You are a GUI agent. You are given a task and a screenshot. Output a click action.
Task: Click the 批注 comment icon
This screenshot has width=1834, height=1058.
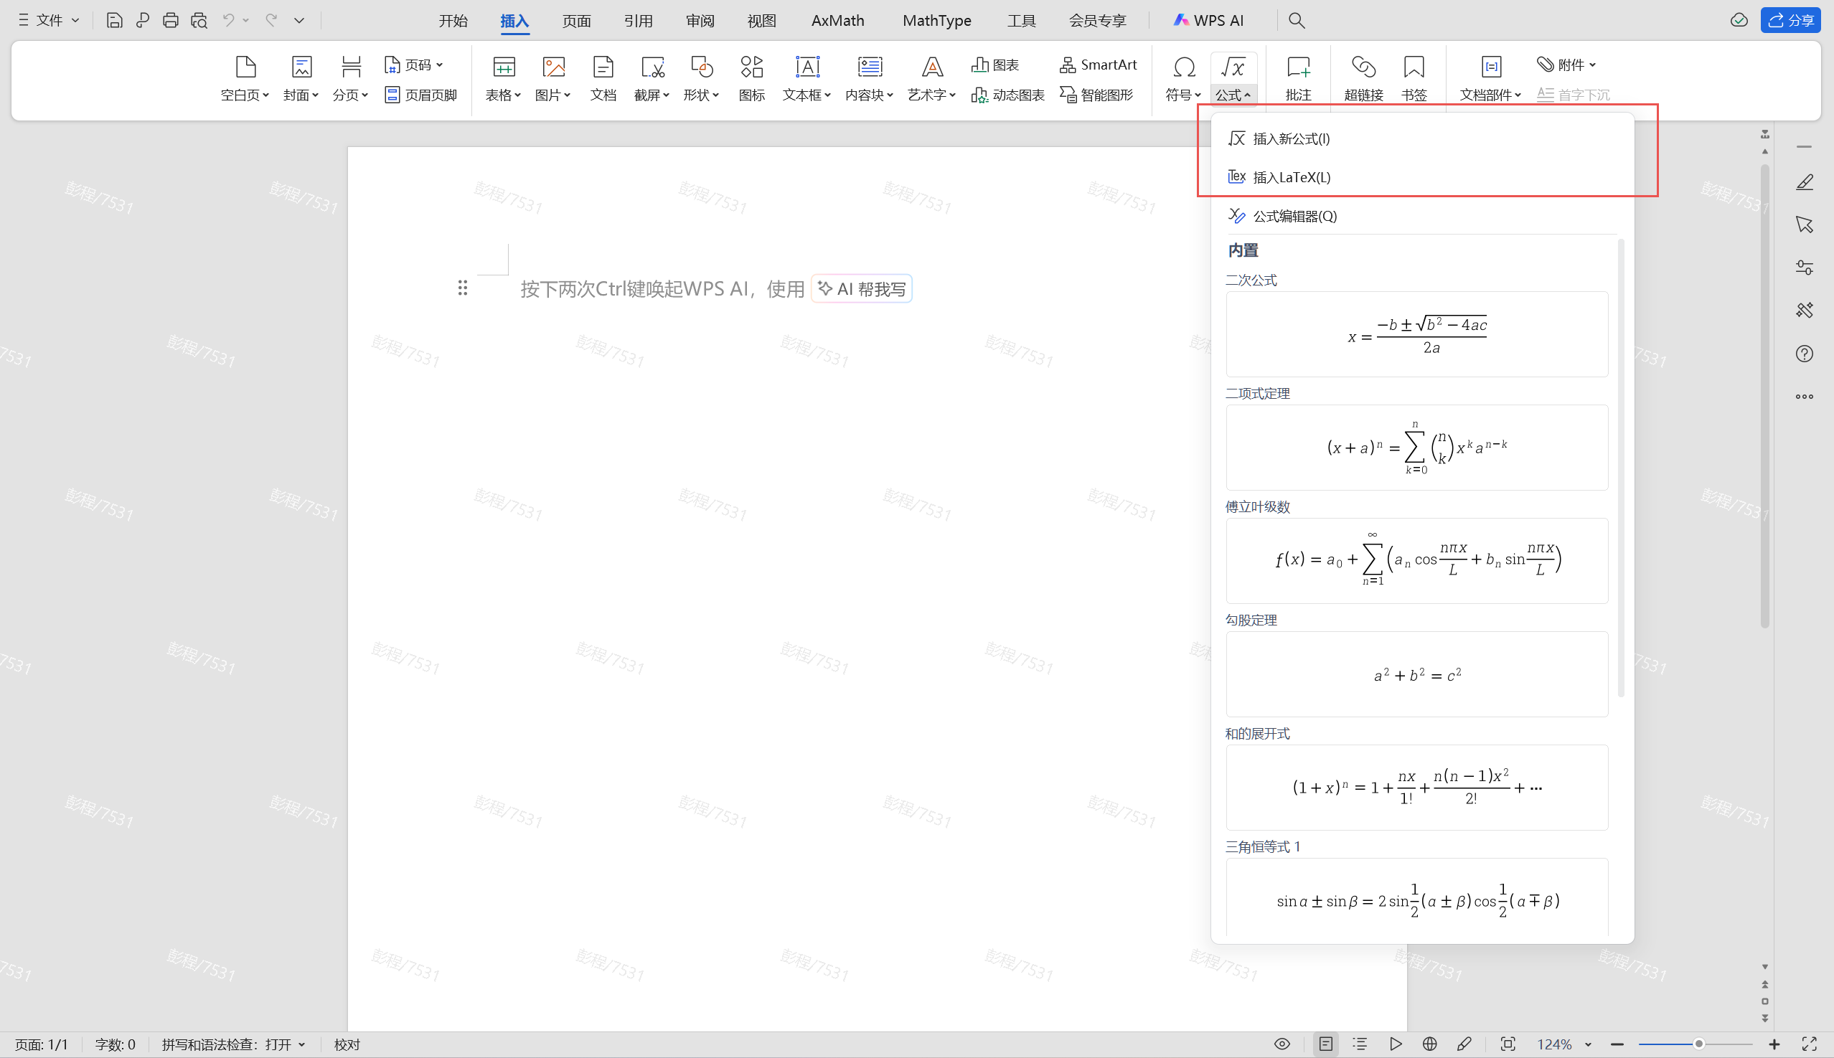[x=1297, y=67]
